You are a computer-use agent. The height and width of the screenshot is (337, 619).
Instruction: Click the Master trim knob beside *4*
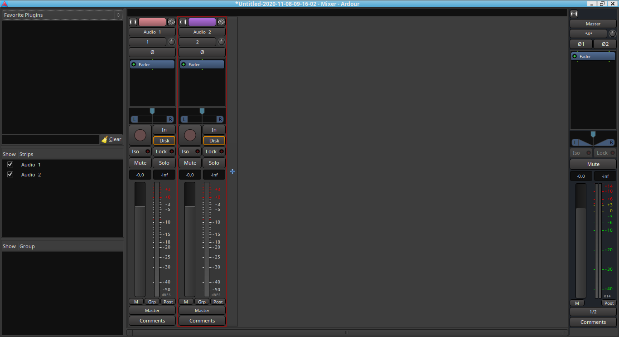[x=612, y=34]
